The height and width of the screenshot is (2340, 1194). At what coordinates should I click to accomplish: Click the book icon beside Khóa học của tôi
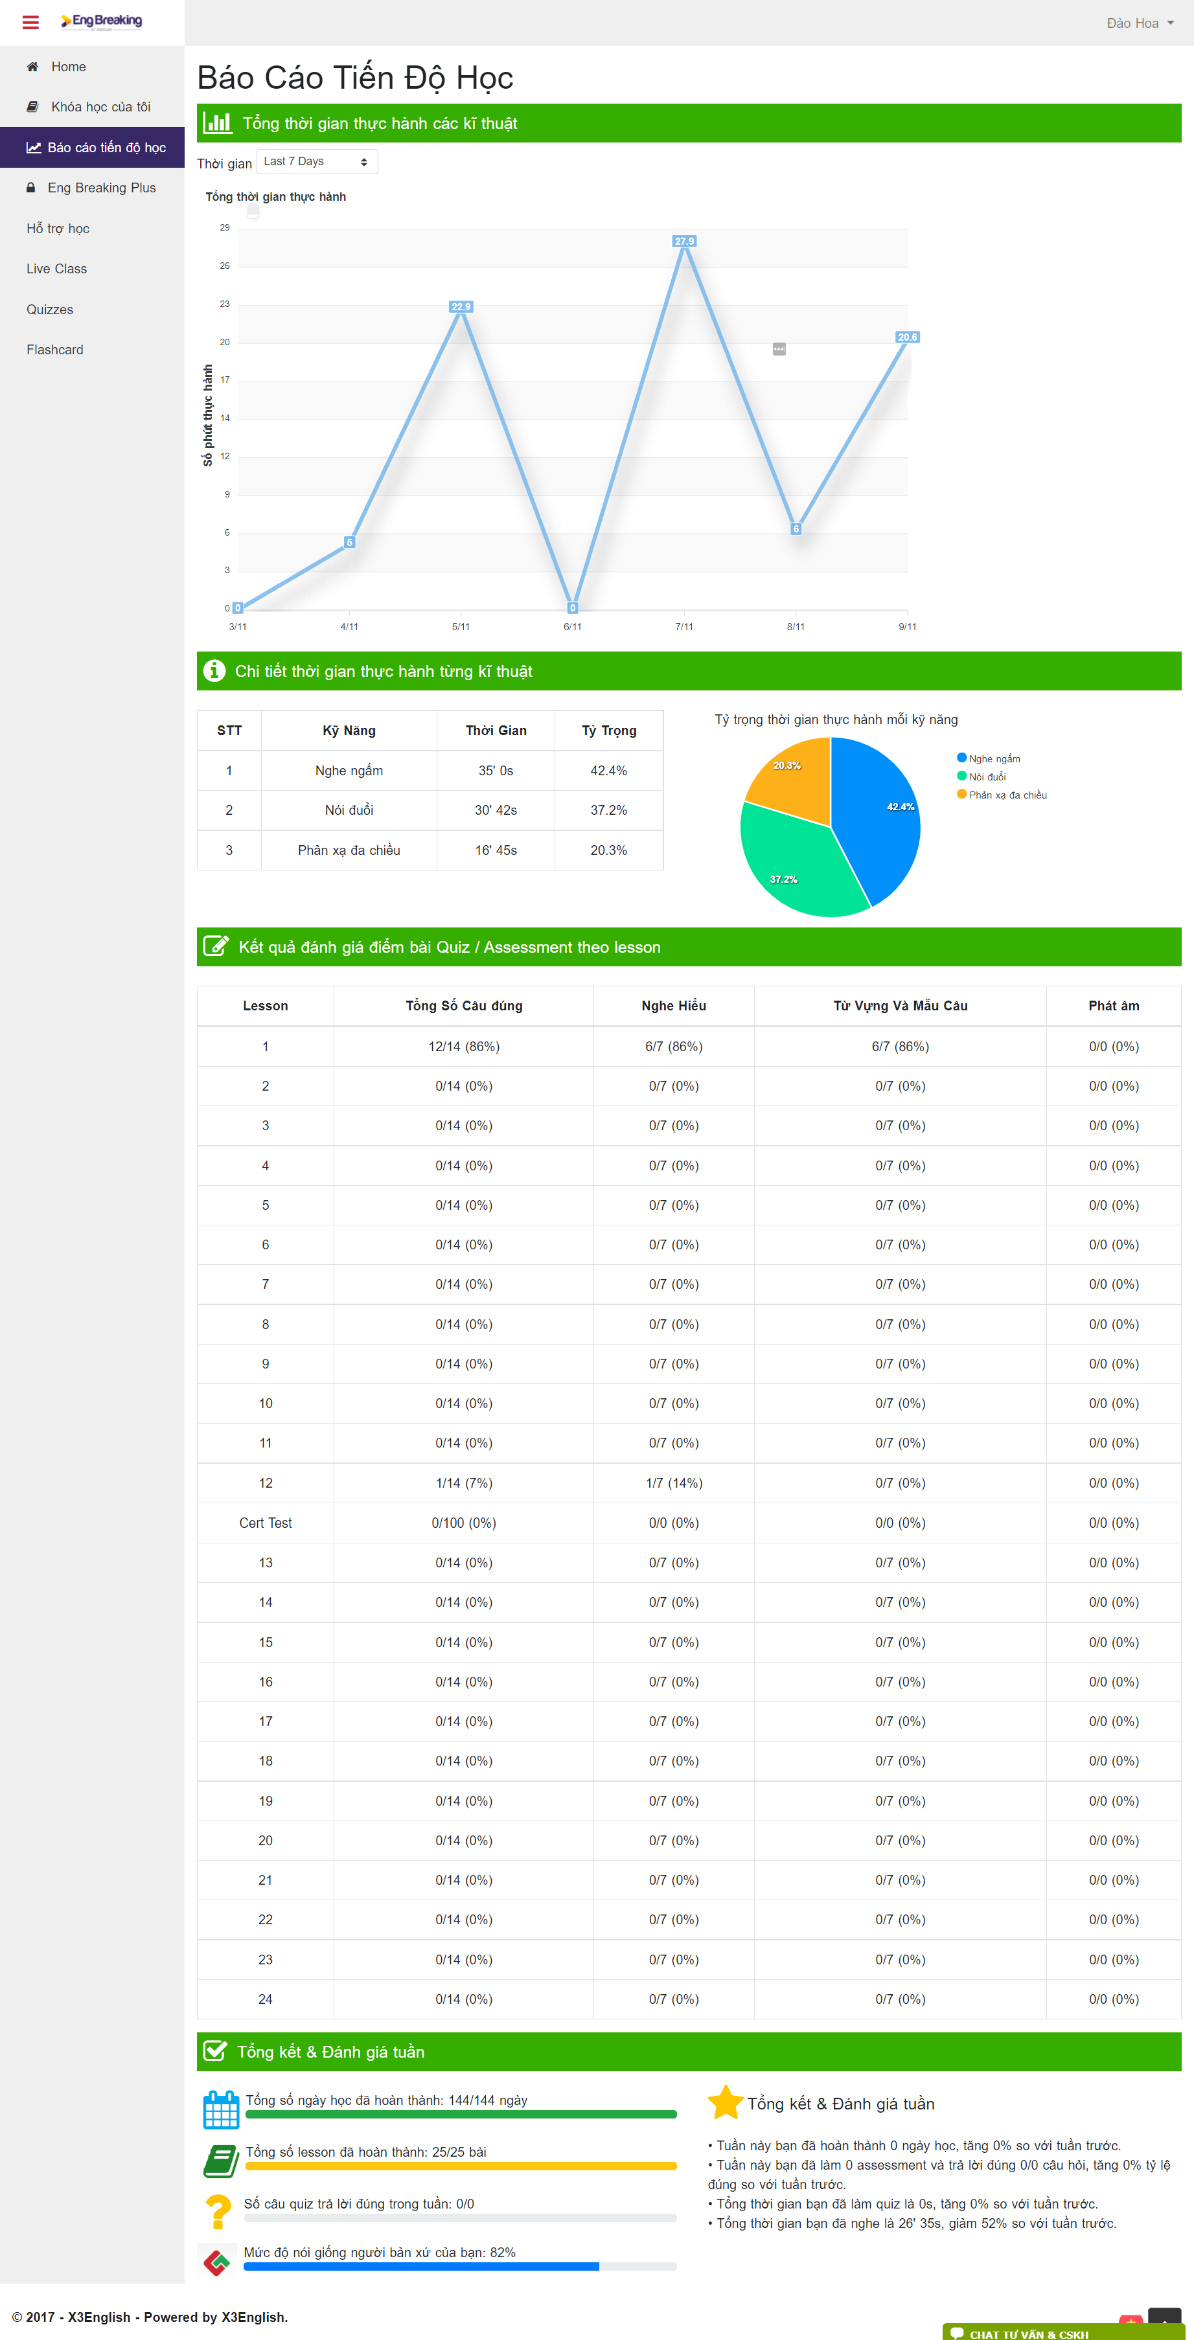pyautogui.click(x=31, y=106)
